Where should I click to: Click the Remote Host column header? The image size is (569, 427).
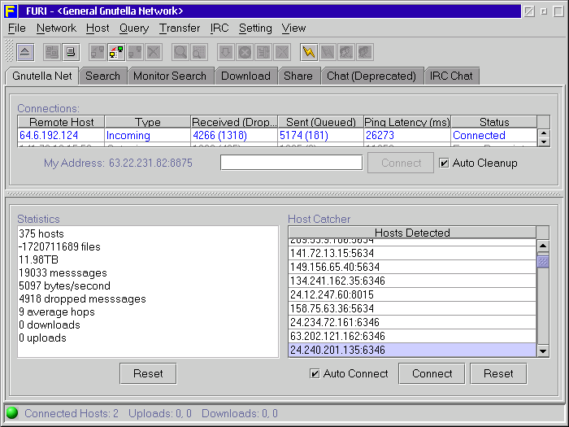click(61, 122)
